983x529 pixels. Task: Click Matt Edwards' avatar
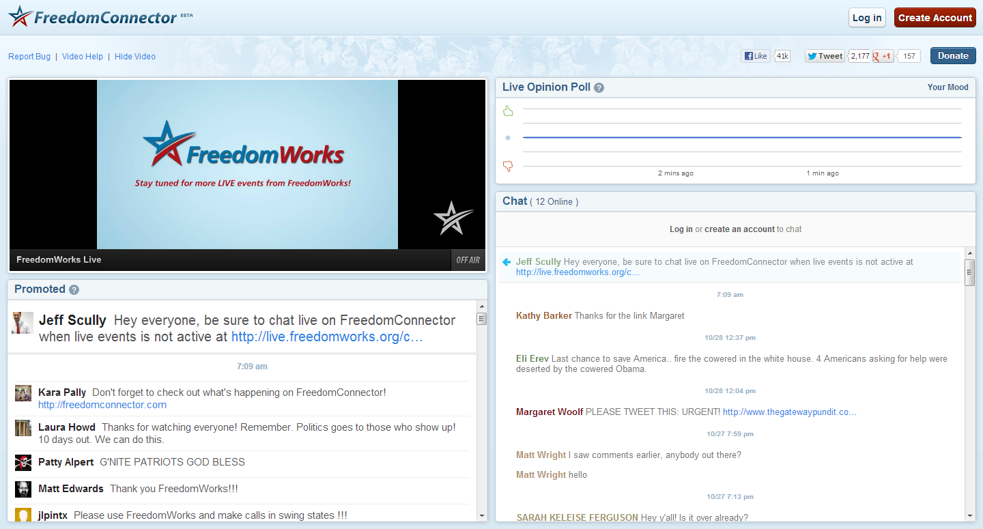pyautogui.click(x=23, y=489)
